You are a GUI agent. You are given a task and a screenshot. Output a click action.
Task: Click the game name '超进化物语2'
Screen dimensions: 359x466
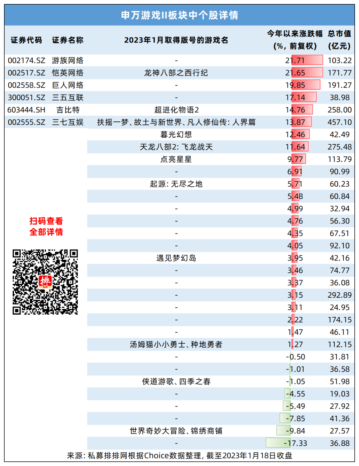coord(176,110)
